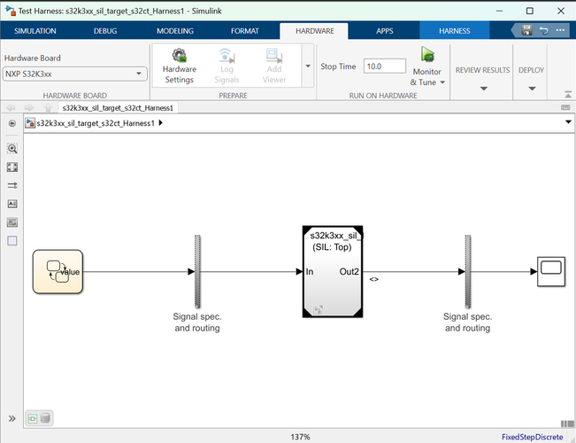Expand the Review Results section
The width and height of the screenshot is (576, 443).
coord(483,89)
